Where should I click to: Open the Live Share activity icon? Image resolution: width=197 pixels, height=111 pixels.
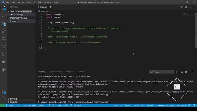coord(3,54)
